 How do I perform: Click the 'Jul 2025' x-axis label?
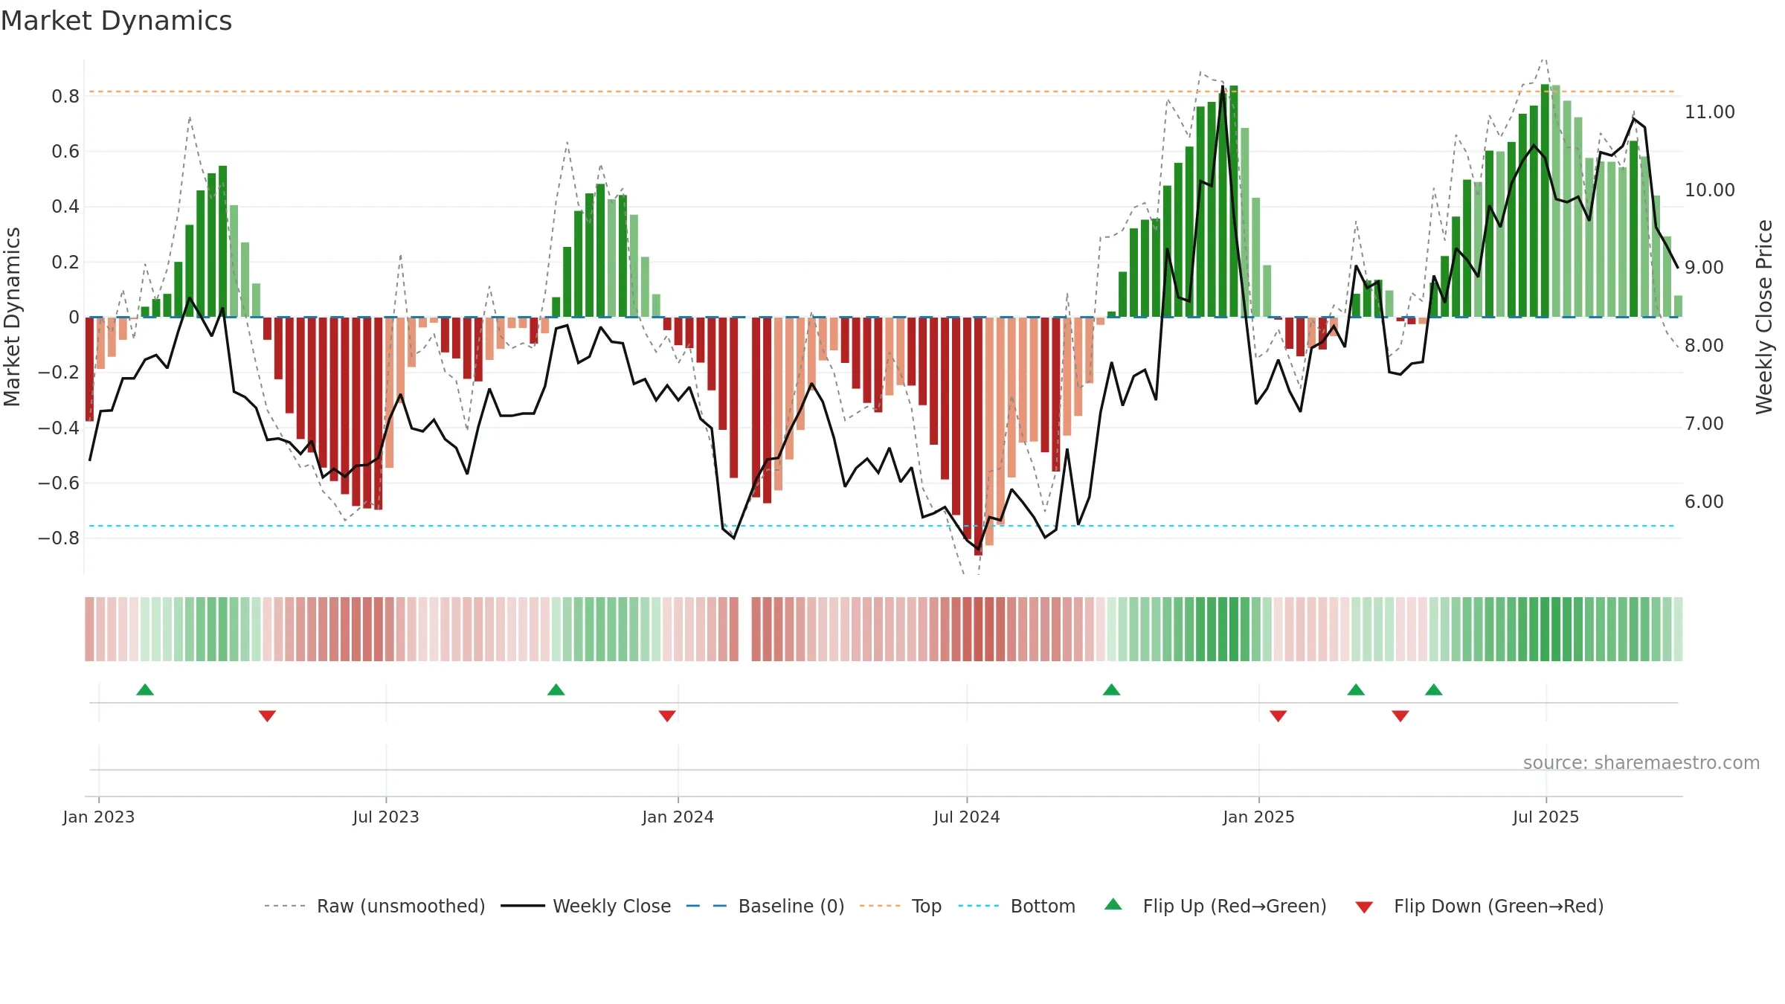coord(1546,817)
